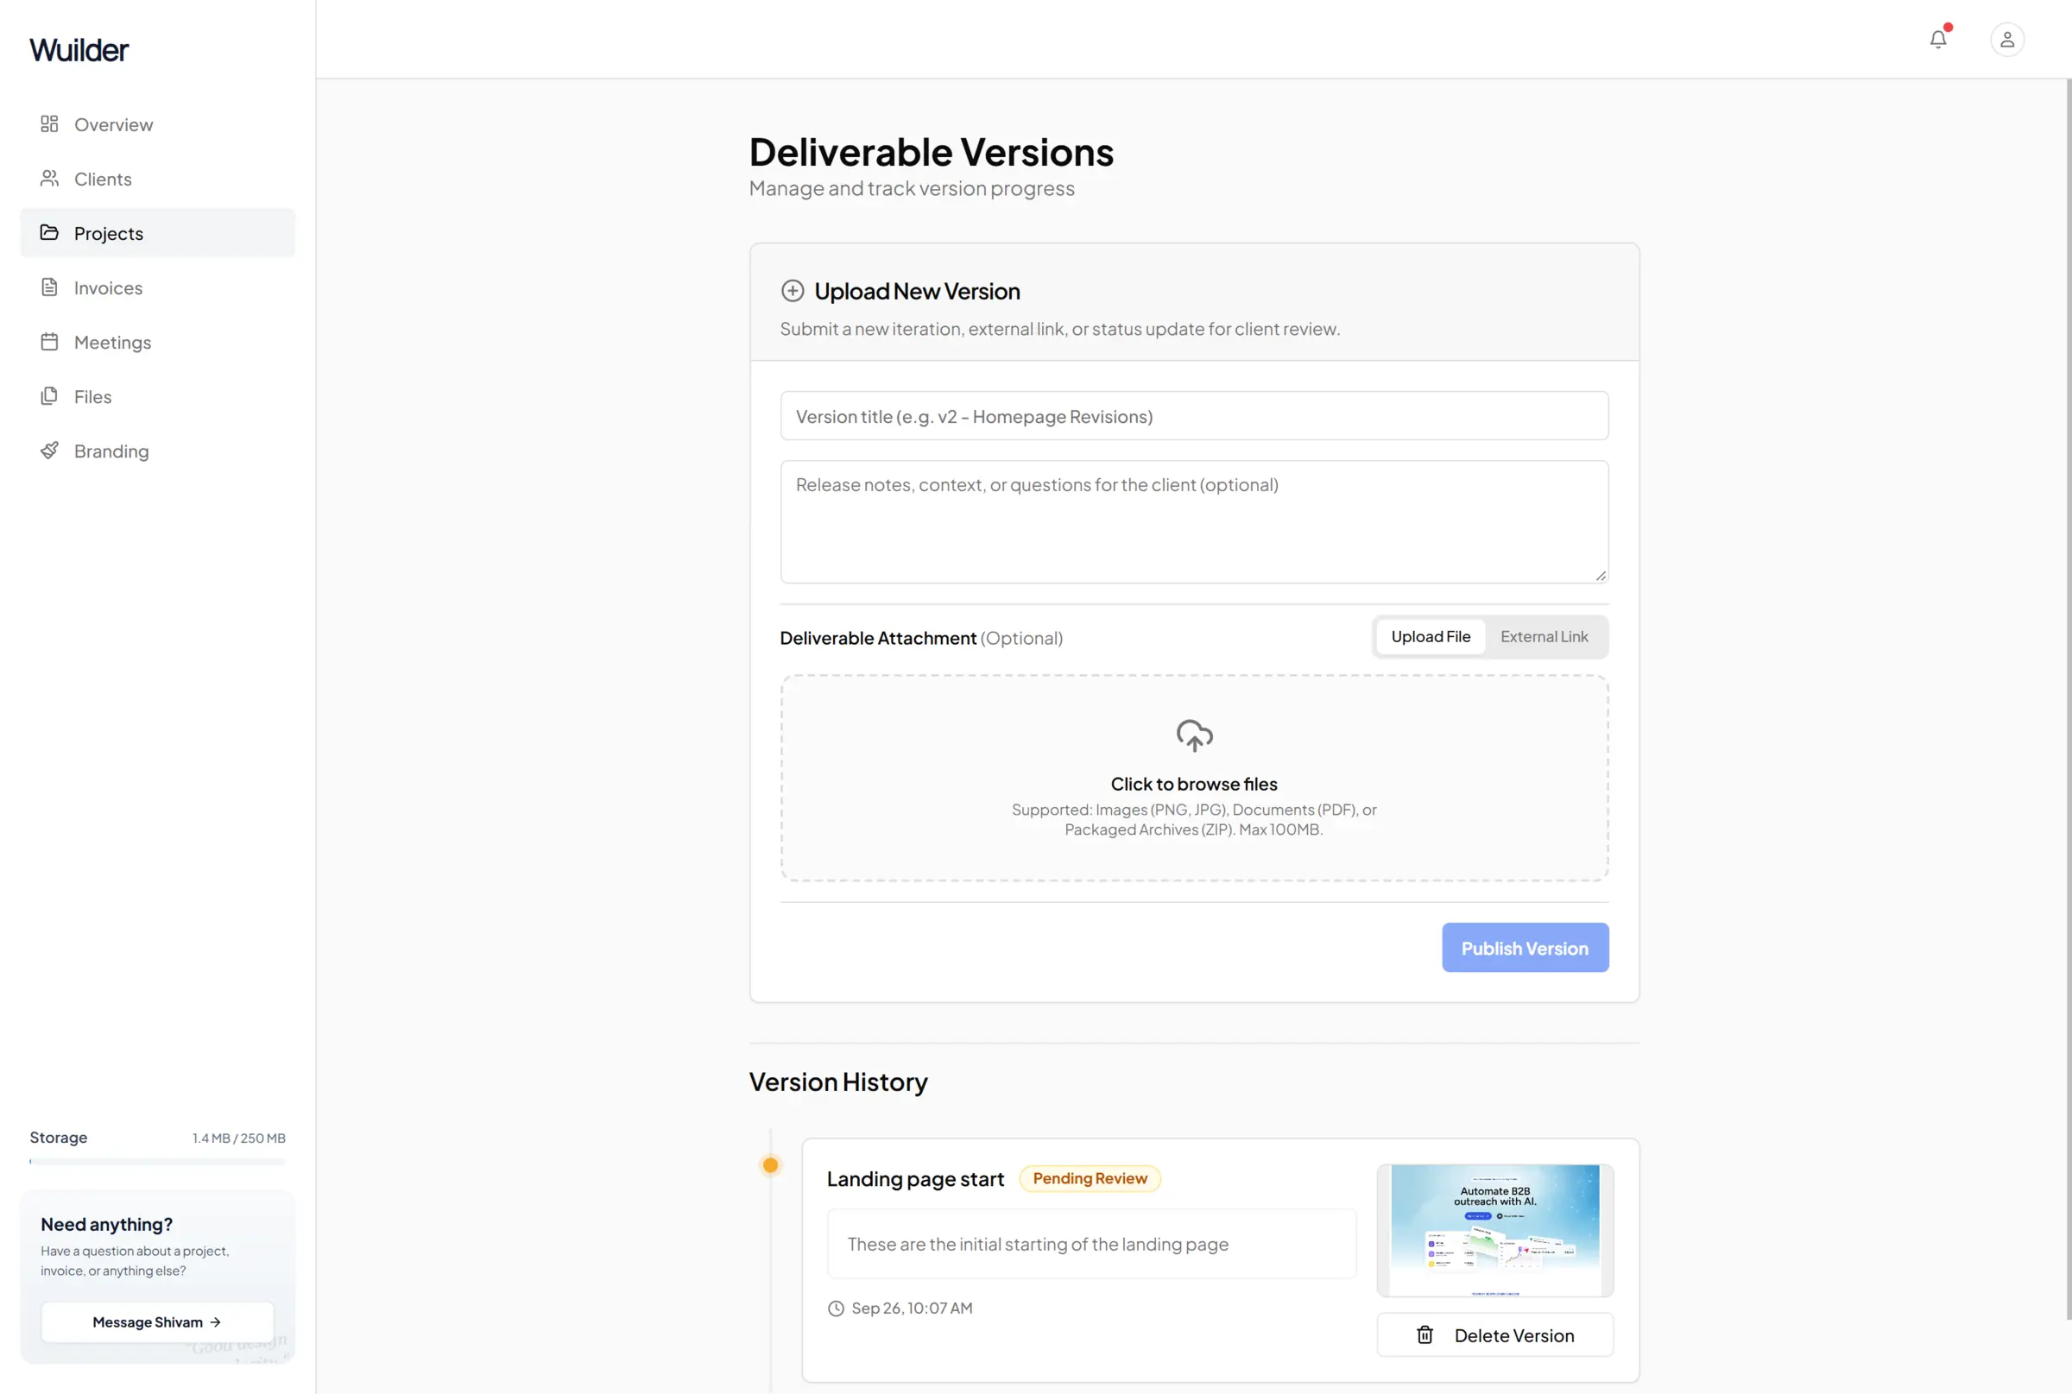Click the Storage usage progress bar
The width and height of the screenshot is (2072, 1394).
(x=157, y=1161)
